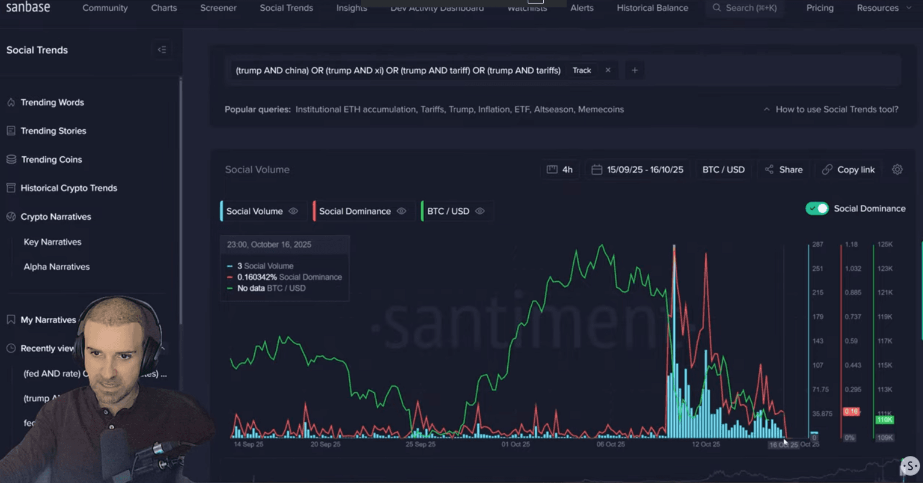The height and width of the screenshot is (483, 923).
Task: Copy link to the chart
Action: (x=848, y=169)
